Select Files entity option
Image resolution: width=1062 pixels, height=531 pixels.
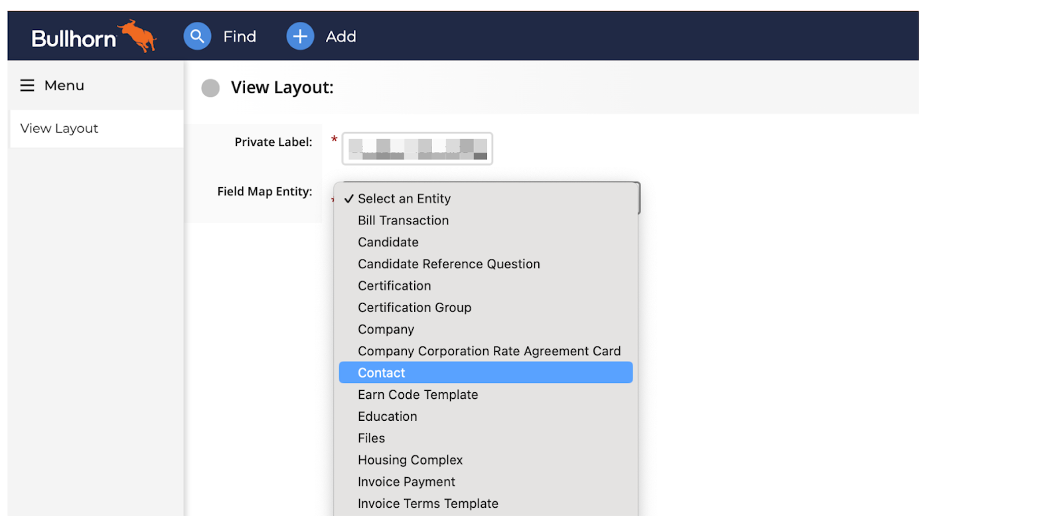pyautogui.click(x=371, y=439)
